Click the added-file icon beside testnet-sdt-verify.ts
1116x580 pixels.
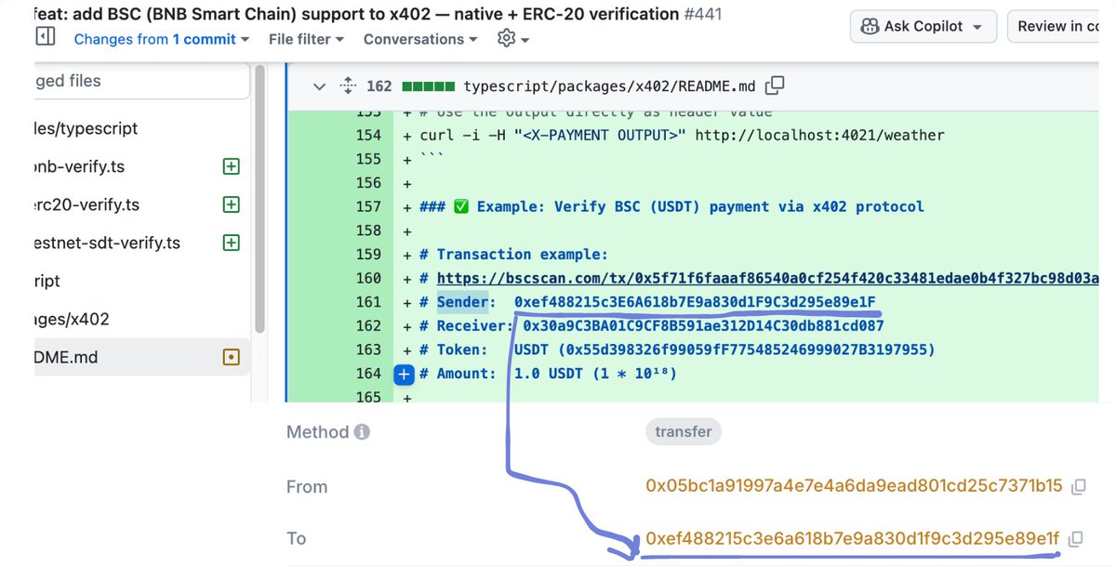pos(232,243)
